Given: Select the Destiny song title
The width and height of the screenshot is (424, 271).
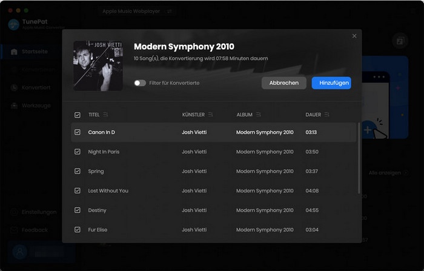Looking at the screenshot, I should pyautogui.click(x=97, y=210).
